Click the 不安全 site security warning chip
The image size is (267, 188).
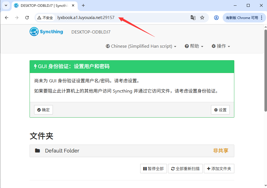click(45, 18)
